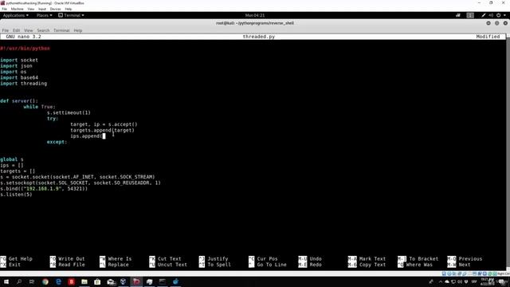Click nano 'To Bracket' shortcut label
Screen dimensions: 510x287
click(x=423, y=259)
